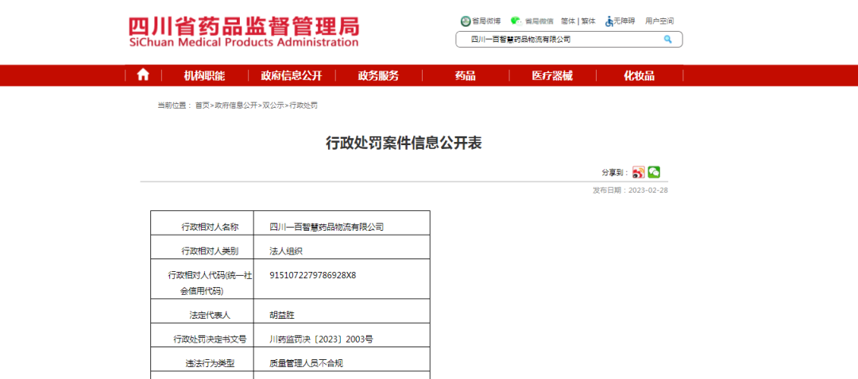Open the 省局微博 icon link
This screenshot has height=379, width=858.
pyautogui.click(x=466, y=21)
